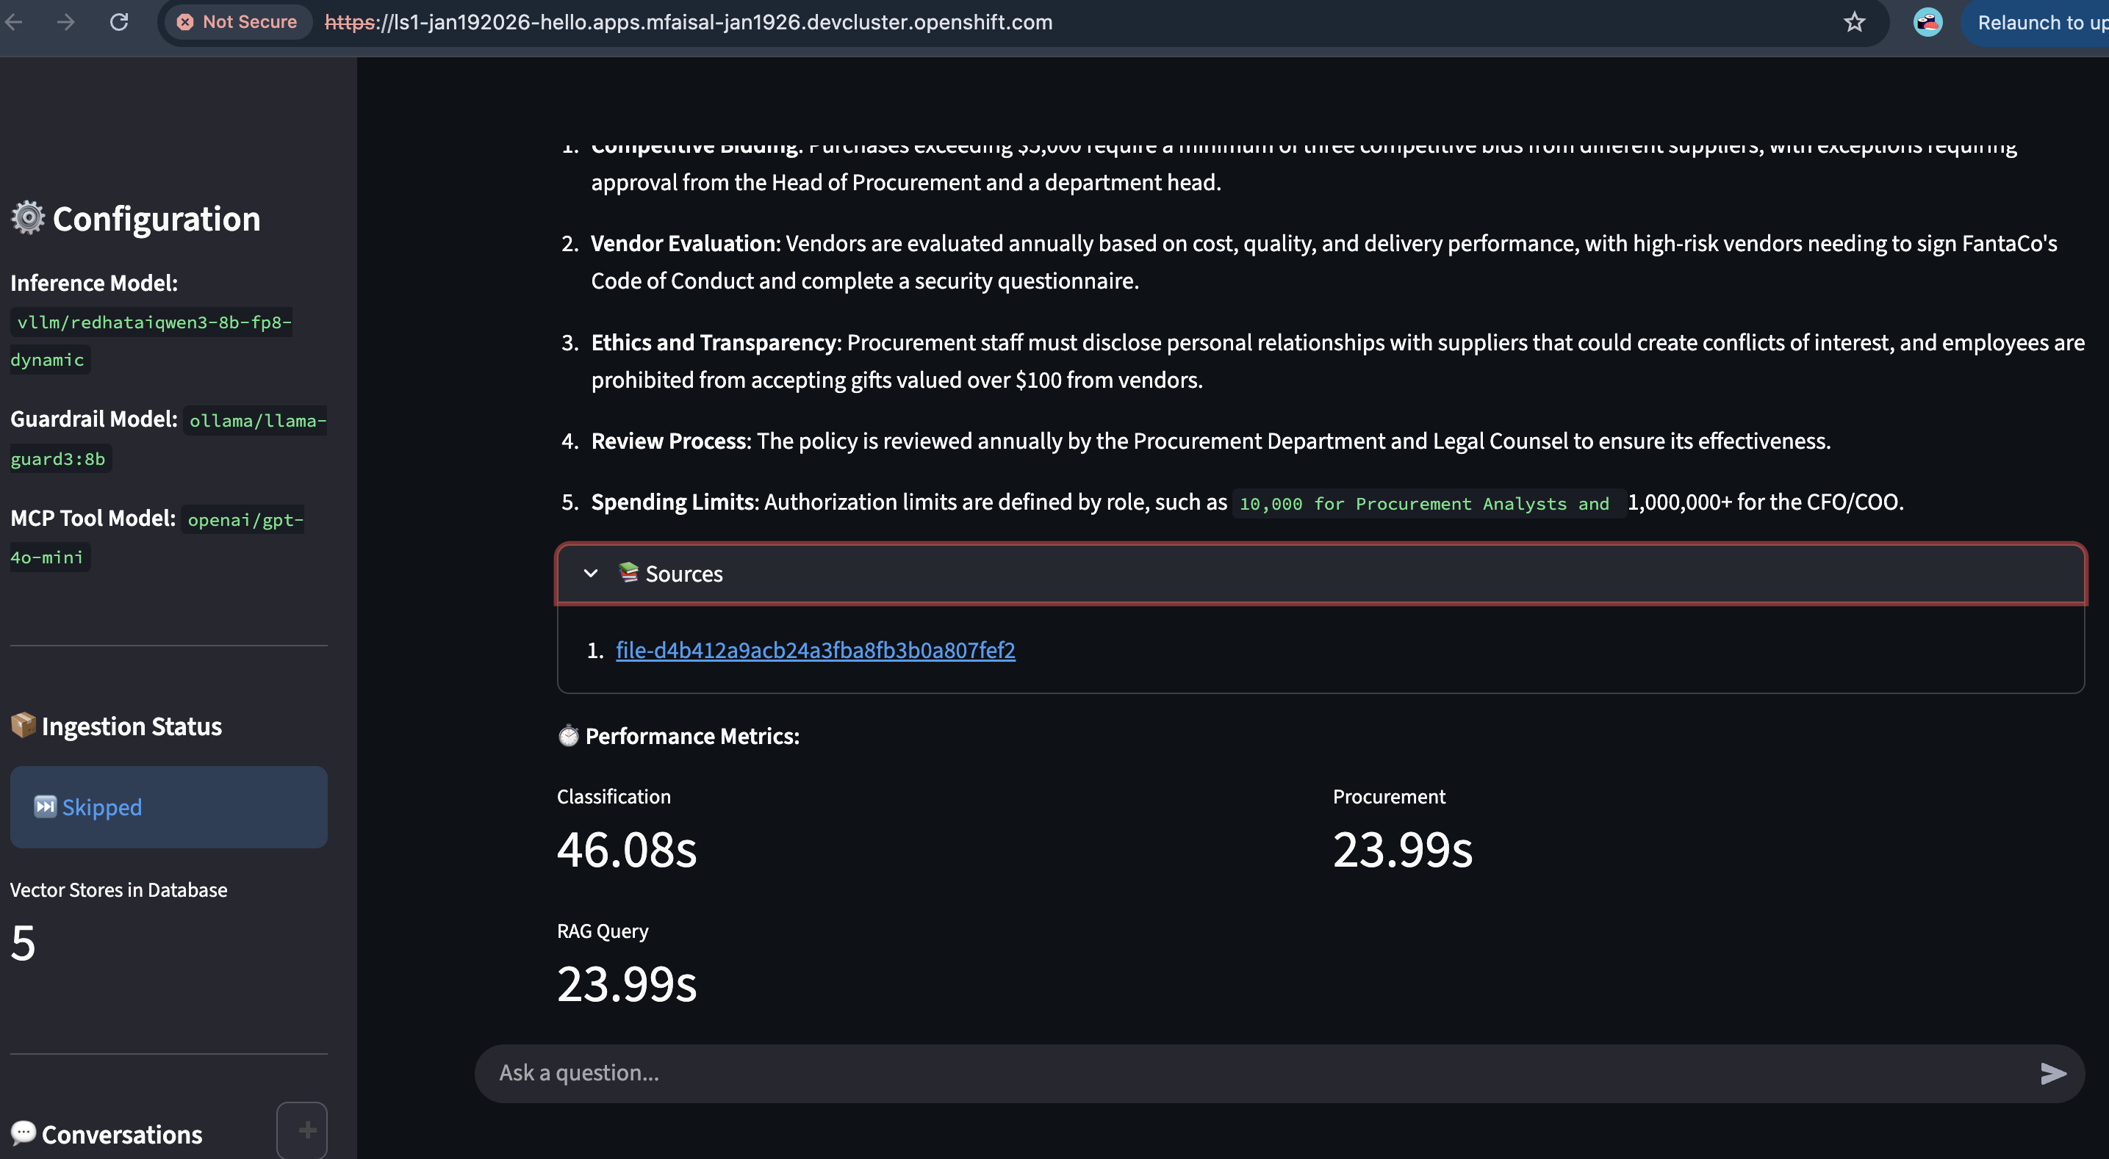
Task: Click the Skipped ingestion status box
Action: [169, 807]
